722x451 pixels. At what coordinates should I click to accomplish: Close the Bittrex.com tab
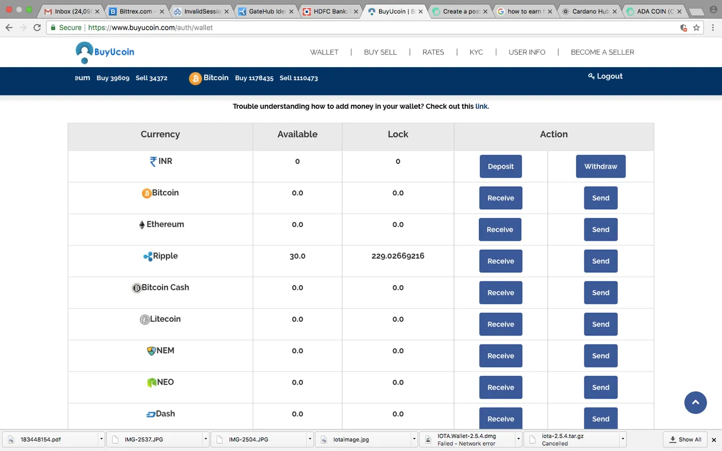[162, 11]
